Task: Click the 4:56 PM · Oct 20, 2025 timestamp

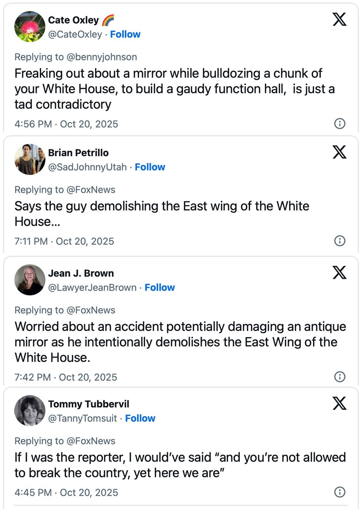Action: (x=66, y=124)
